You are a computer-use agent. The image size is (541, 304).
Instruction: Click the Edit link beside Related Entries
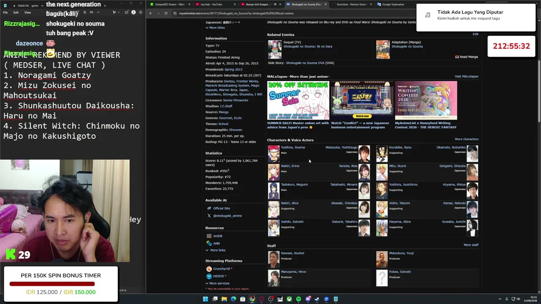tap(475, 34)
